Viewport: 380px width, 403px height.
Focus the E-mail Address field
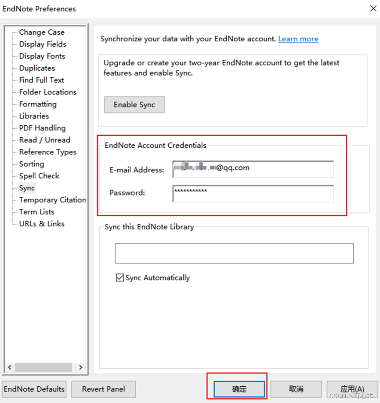tap(253, 169)
